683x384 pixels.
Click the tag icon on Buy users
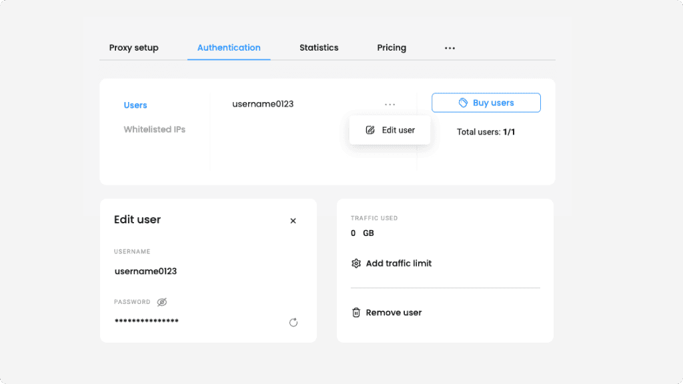[x=463, y=103]
